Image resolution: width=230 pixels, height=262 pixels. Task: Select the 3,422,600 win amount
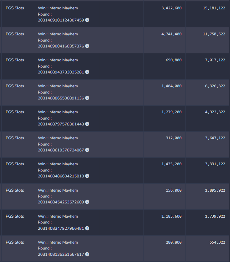(x=171, y=8)
